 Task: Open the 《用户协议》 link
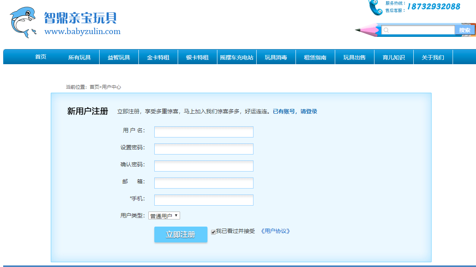pos(275,231)
